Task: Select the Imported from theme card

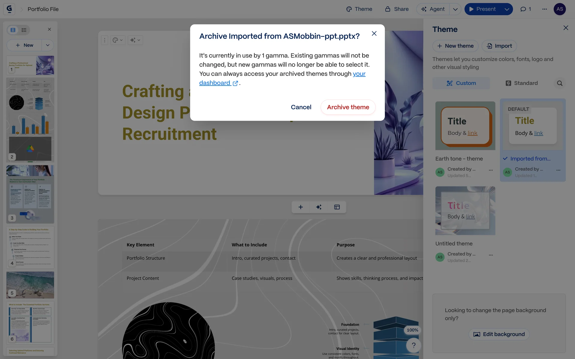Action: (532, 126)
